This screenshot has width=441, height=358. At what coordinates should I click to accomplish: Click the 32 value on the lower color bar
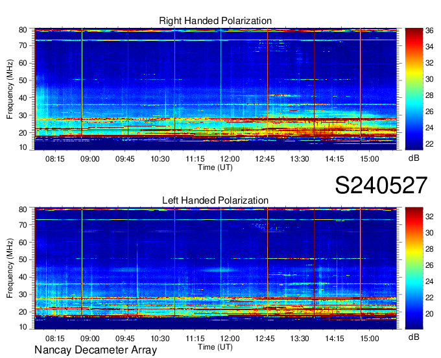pos(429,216)
